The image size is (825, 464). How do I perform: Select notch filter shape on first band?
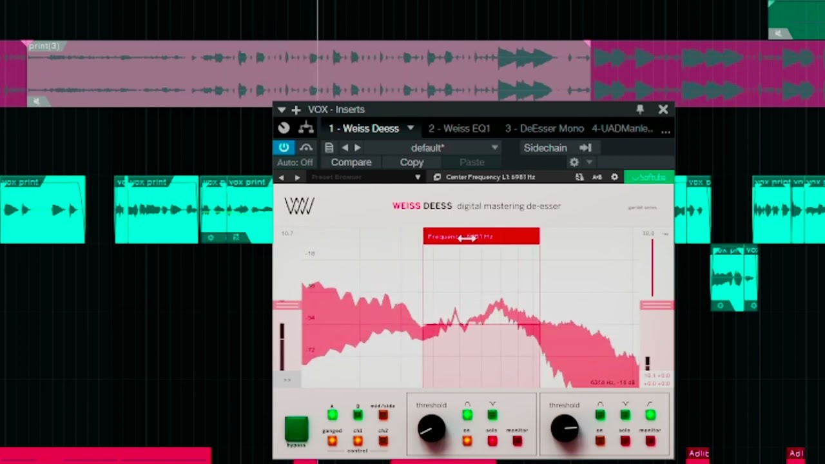pos(492,415)
